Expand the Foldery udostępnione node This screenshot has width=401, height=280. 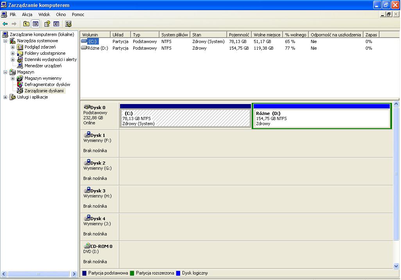tap(13, 53)
